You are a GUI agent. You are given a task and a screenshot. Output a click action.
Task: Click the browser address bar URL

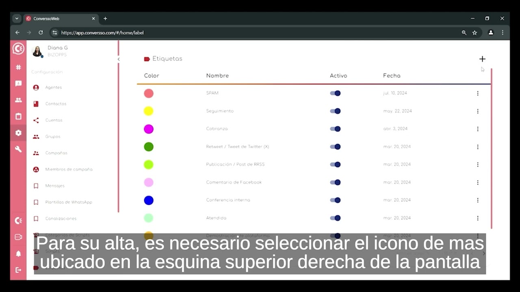coord(102,33)
